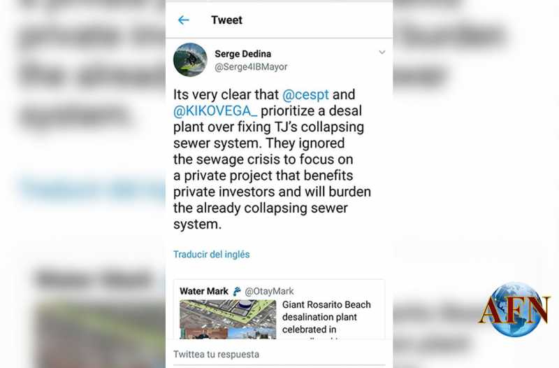Click the small photos below plant rendering

(228, 334)
